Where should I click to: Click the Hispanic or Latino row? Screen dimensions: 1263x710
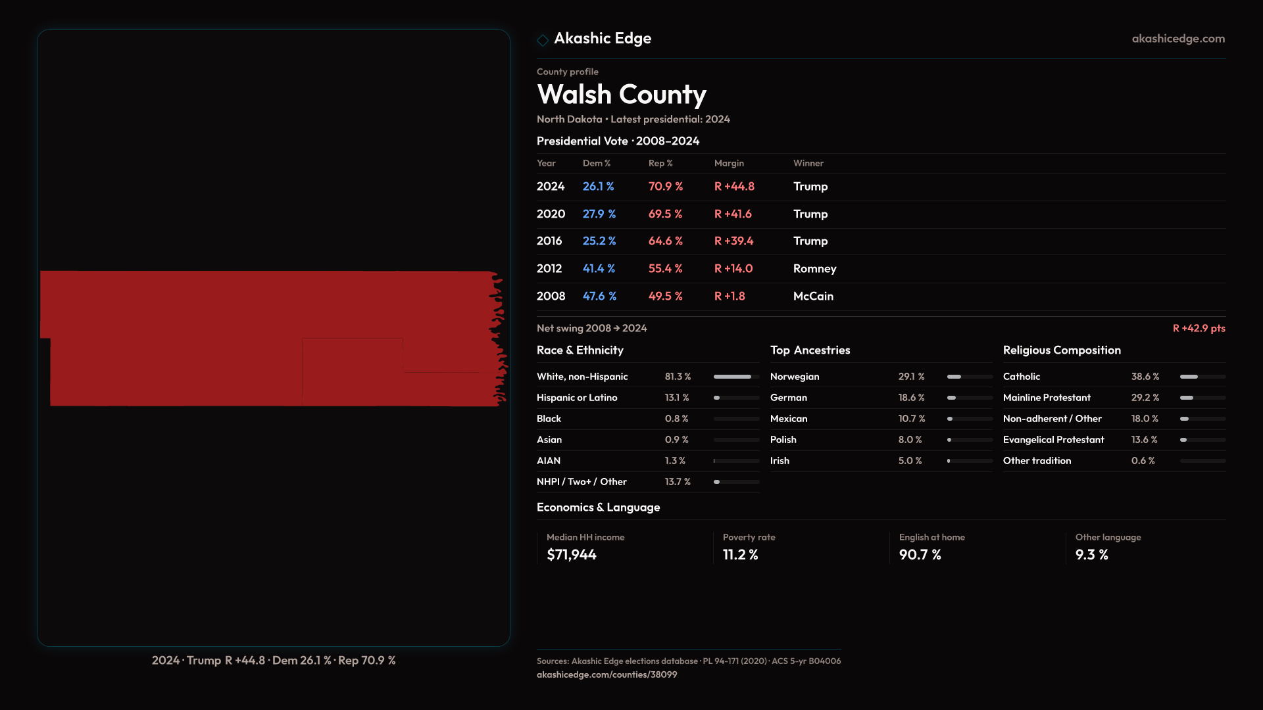tap(576, 398)
